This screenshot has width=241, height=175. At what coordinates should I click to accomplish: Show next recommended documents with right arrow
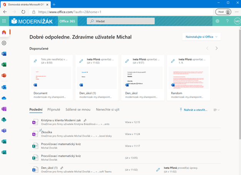(217, 48)
